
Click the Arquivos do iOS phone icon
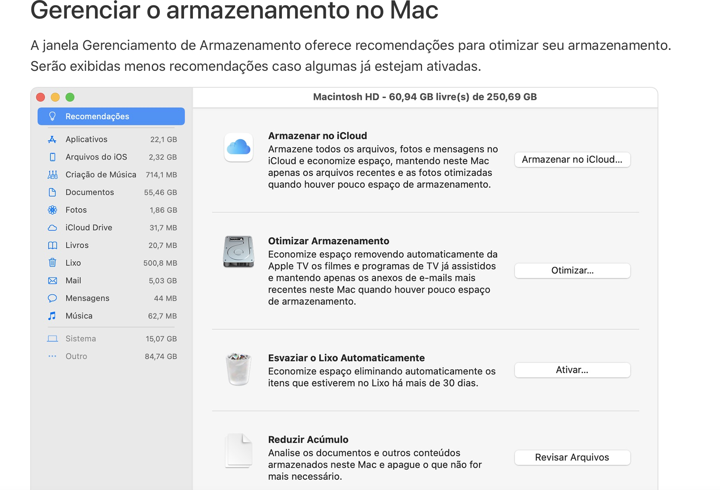52,157
